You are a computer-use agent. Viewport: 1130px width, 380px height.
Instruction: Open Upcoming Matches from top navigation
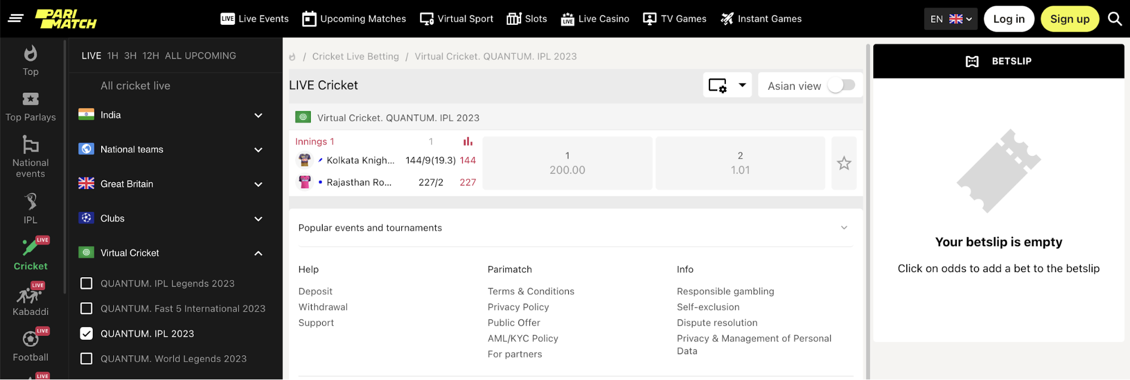point(354,19)
